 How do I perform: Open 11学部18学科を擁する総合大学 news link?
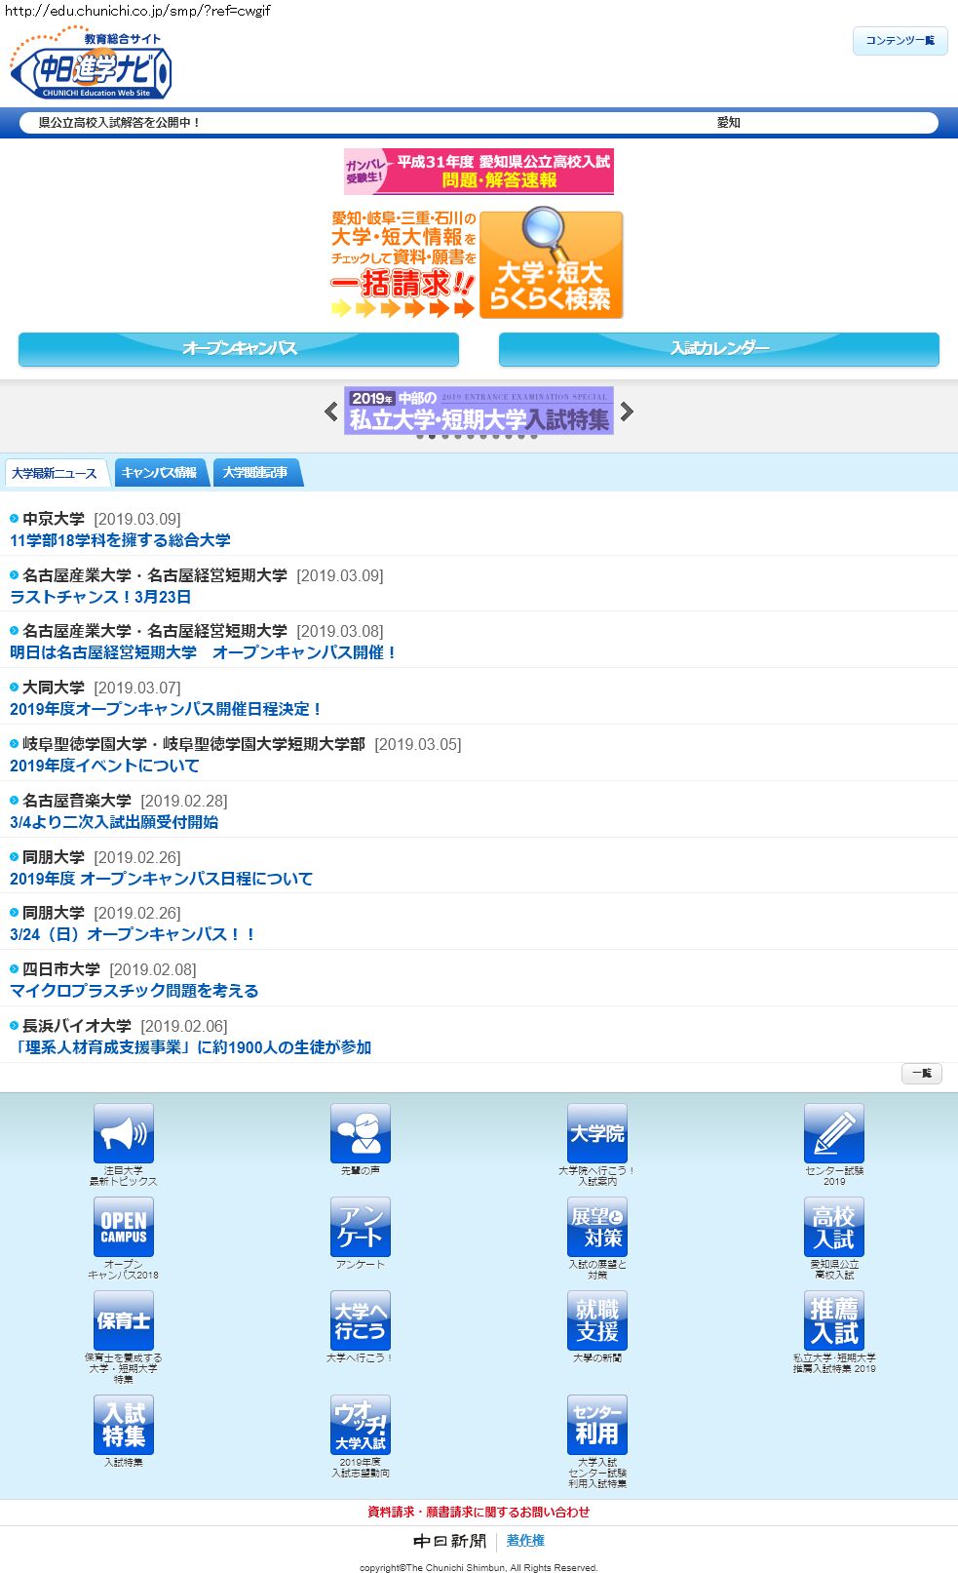(120, 540)
